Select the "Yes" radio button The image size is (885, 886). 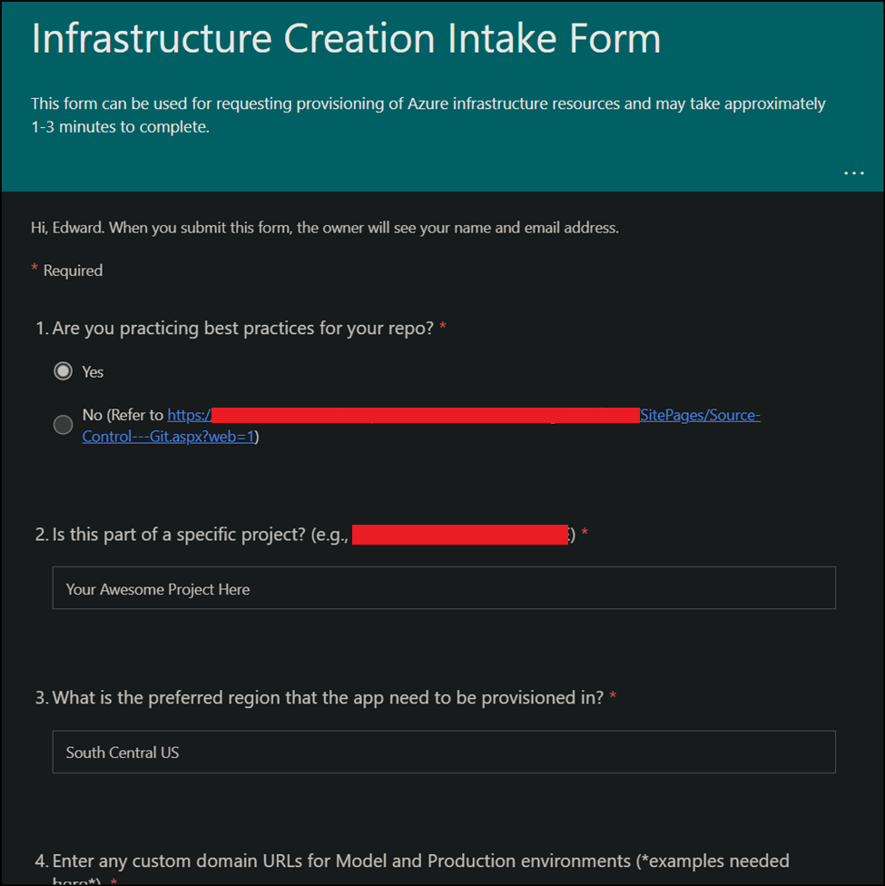click(x=64, y=371)
